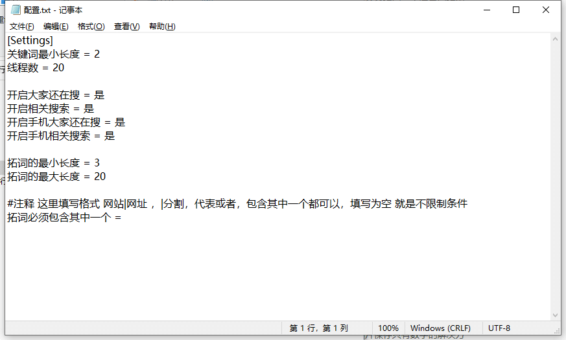Maximize the 记事本 window
Viewport: 566px width, 340px height.
click(516, 10)
